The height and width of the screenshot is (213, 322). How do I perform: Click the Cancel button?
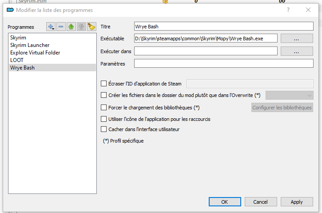pos(261,202)
